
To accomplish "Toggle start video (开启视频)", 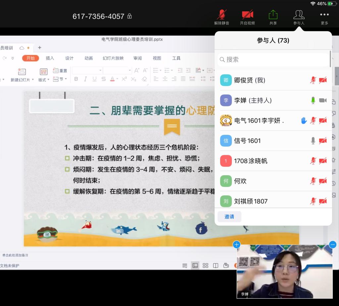I will (247, 17).
